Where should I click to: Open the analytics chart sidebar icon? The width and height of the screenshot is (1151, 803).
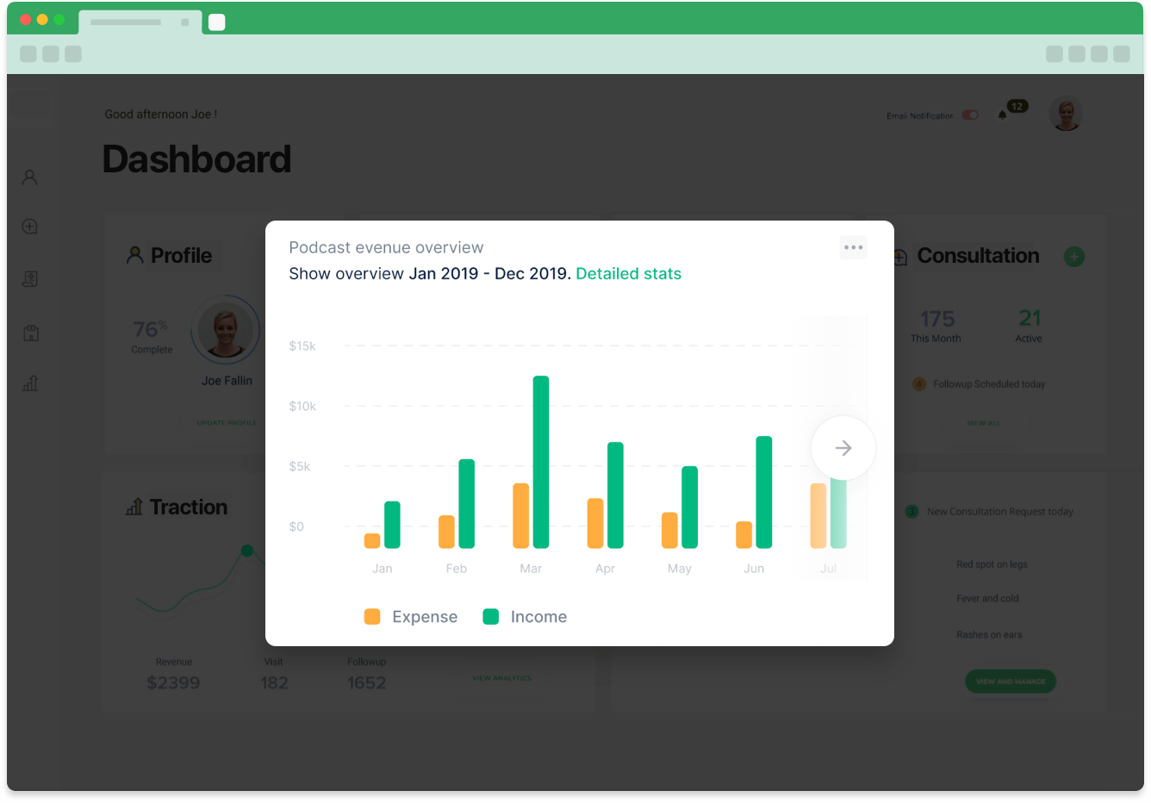coord(30,383)
